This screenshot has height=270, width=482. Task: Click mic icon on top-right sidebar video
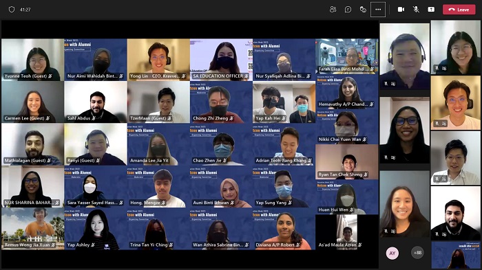pos(437,68)
